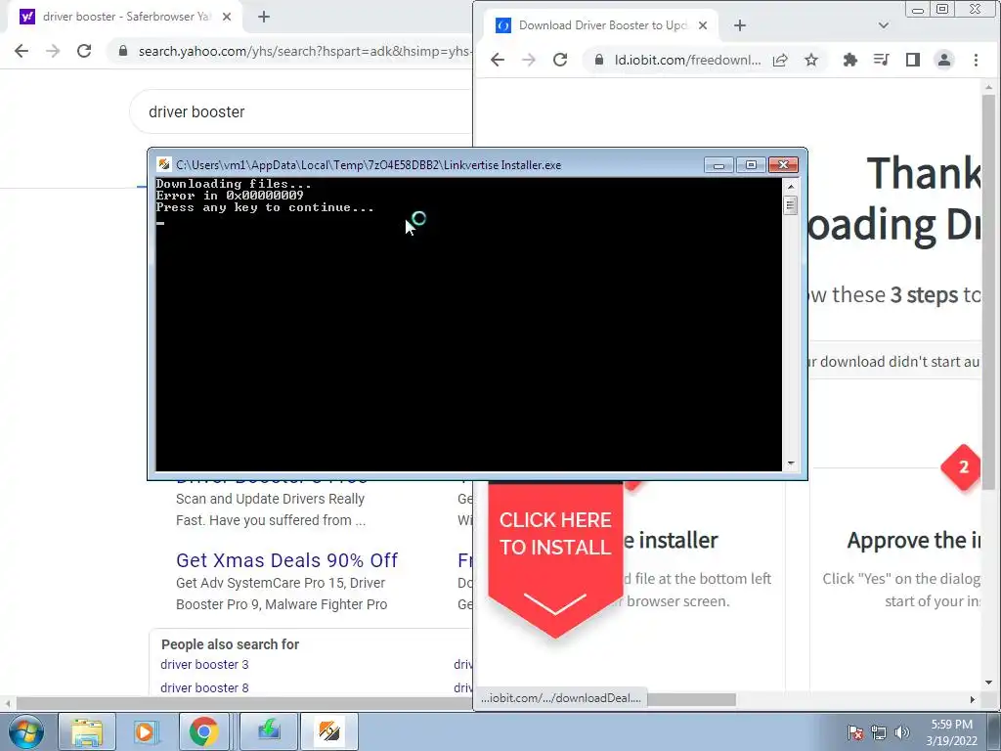Click the lock icon beside search.yahoo.com URL
The height and width of the screenshot is (751, 1001).
point(123,51)
